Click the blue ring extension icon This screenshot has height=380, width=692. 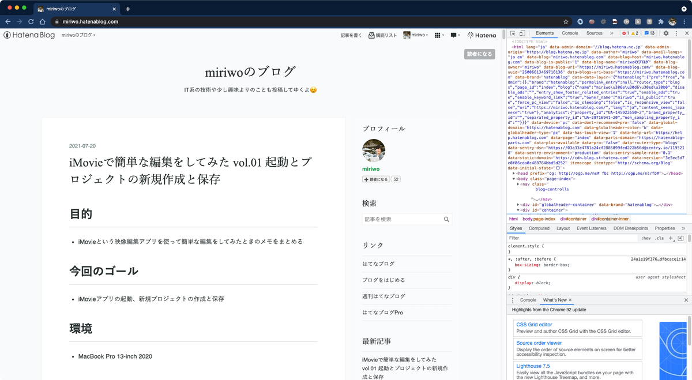click(581, 21)
